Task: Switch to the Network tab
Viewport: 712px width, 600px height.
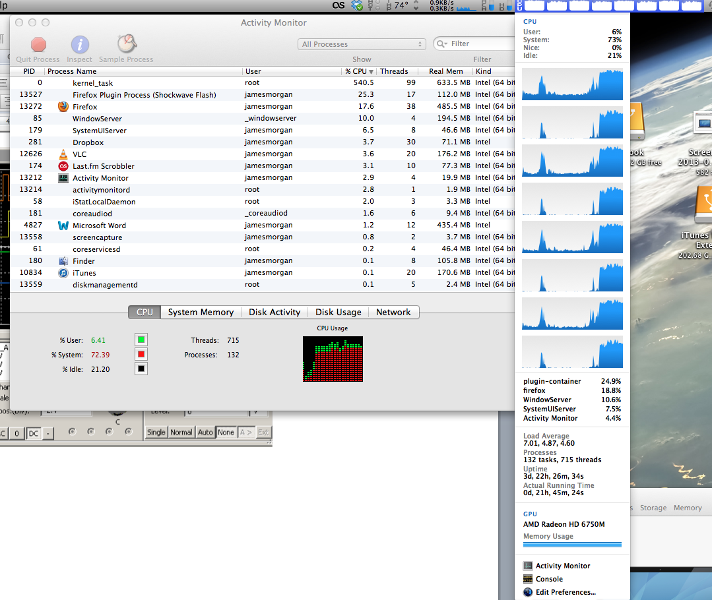Action: click(393, 313)
